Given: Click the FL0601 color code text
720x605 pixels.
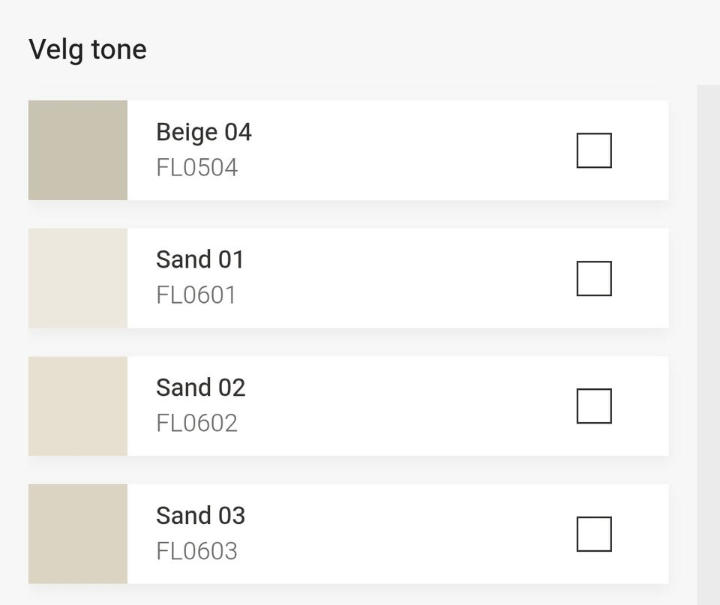Looking at the screenshot, I should pos(196,295).
